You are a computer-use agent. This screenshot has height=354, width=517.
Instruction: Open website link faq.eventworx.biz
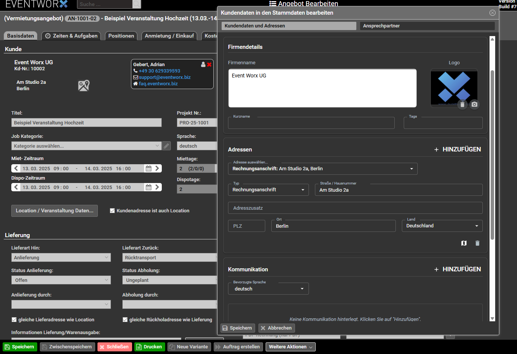158,84
